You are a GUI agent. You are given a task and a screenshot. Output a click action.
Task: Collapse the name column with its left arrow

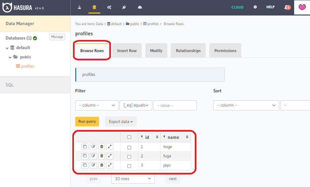164,137
